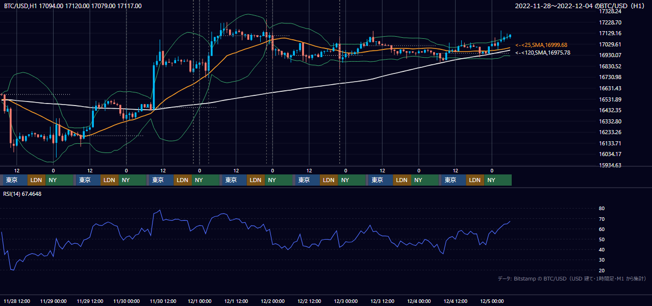Image resolution: width=652 pixels, height=306 pixels.
Task: Click the BTC/USD,H1 OHLC header text
Action: tap(73, 6)
